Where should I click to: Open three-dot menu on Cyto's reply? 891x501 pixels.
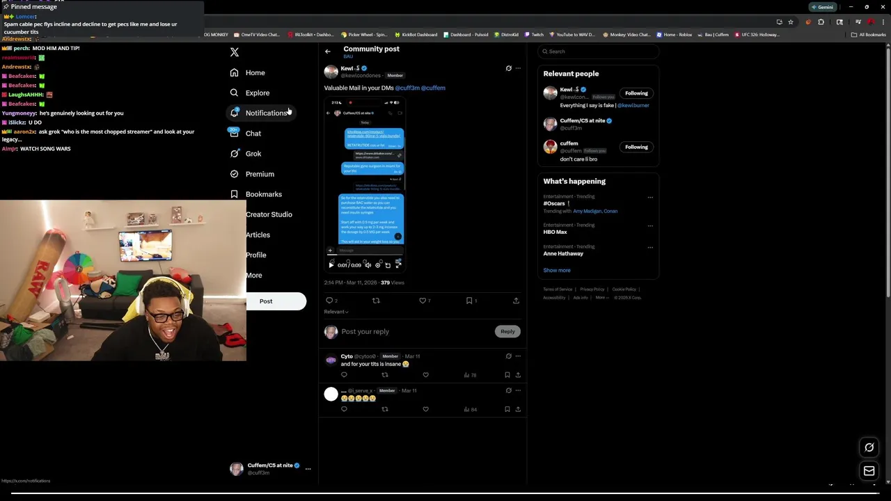518,356
